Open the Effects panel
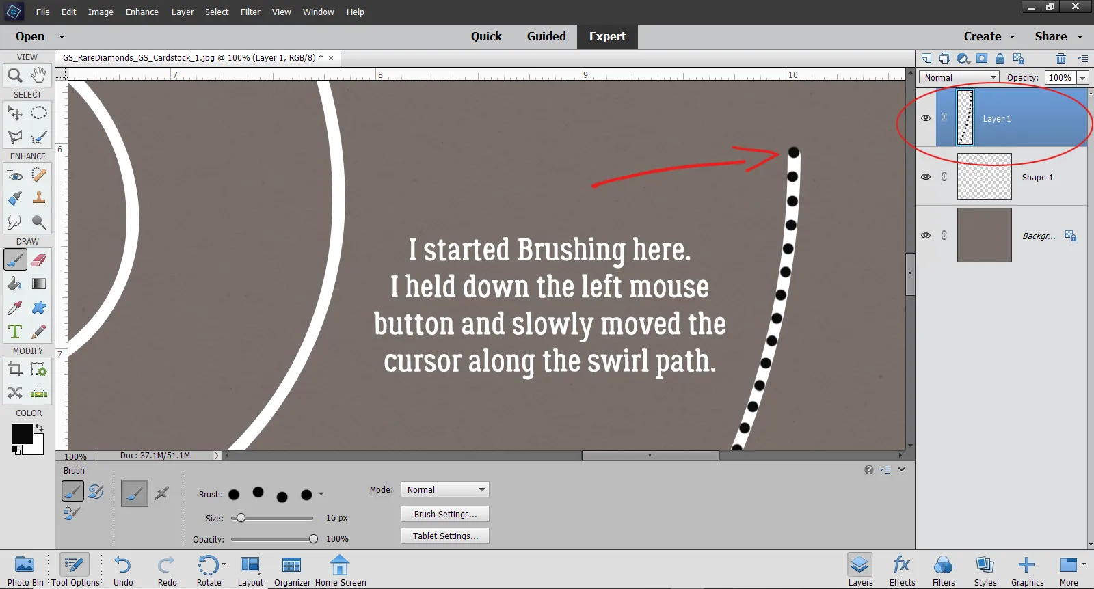Image resolution: width=1094 pixels, height=589 pixels. click(902, 570)
